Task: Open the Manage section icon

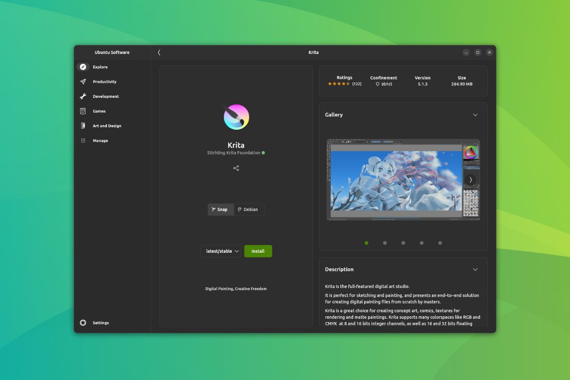Action: point(83,140)
